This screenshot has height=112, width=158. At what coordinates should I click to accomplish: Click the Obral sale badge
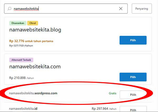click(33, 23)
